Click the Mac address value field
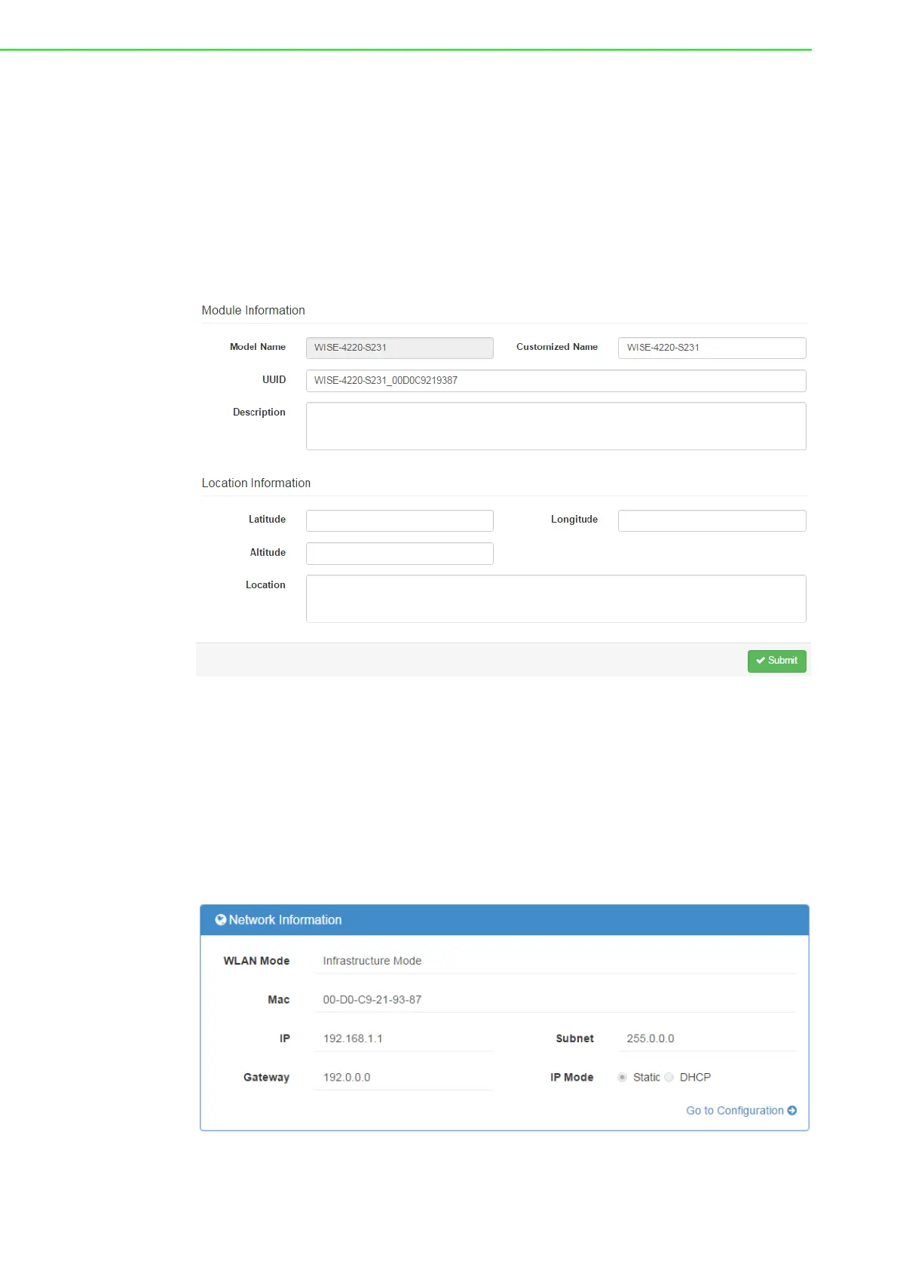897x1270 pixels. (x=372, y=999)
